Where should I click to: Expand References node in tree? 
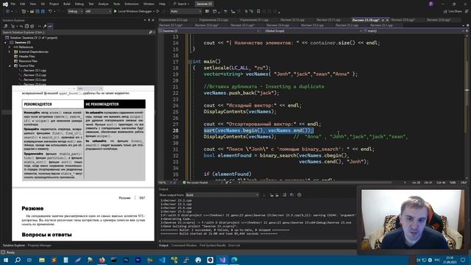[10, 47]
